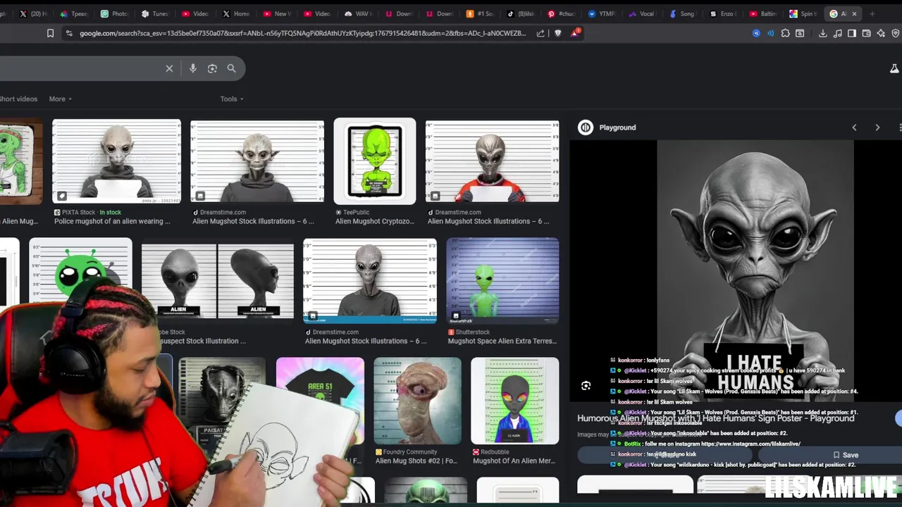902x507 pixels.
Task: Switch to the Enzo browser tab
Action: tap(722, 13)
